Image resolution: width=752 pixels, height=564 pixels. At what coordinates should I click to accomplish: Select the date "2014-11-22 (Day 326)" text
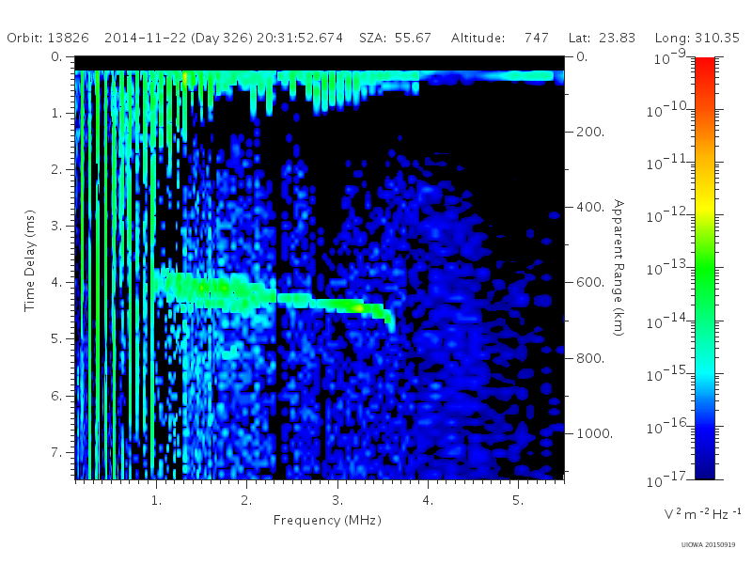click(x=179, y=38)
